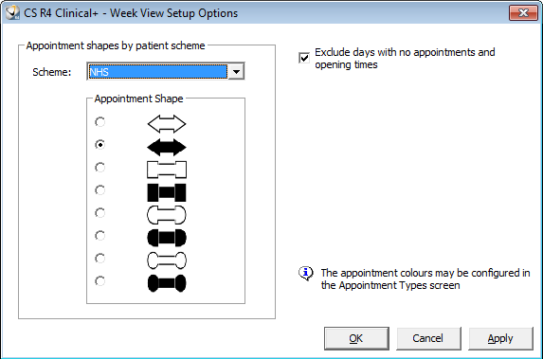Select the third Appointment Shape radio button
The image size is (543, 359).
pos(100,168)
